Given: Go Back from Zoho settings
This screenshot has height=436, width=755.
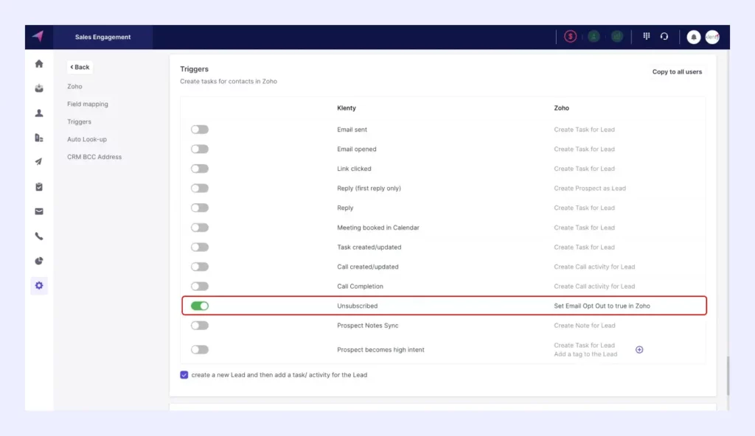Looking at the screenshot, I should [80, 67].
